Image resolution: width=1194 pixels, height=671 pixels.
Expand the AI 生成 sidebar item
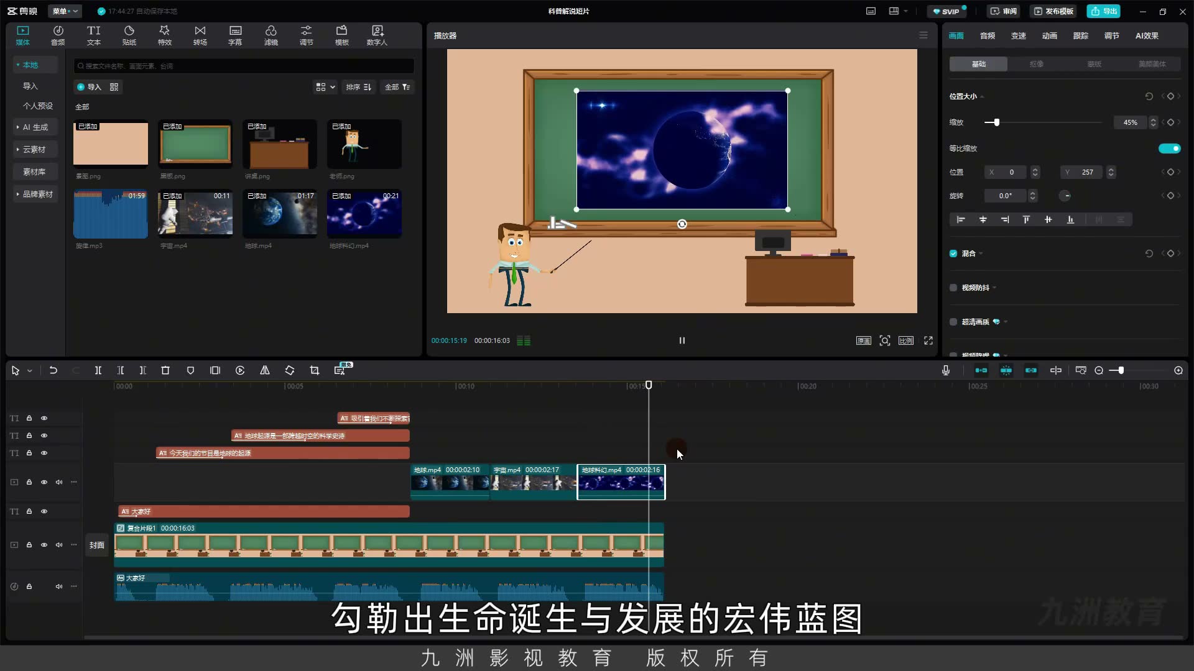click(35, 127)
